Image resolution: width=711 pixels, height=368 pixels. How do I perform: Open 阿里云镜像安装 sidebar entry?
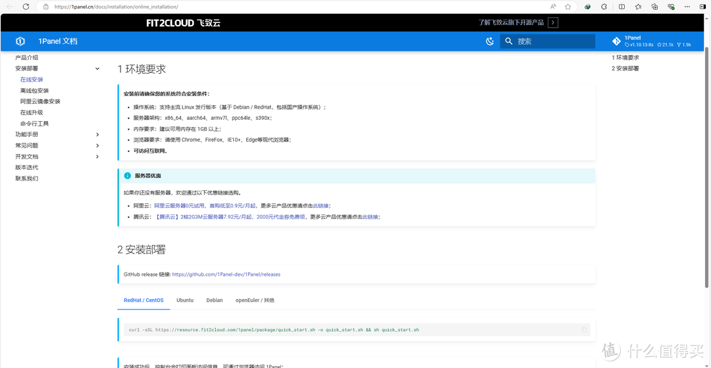tap(40, 101)
